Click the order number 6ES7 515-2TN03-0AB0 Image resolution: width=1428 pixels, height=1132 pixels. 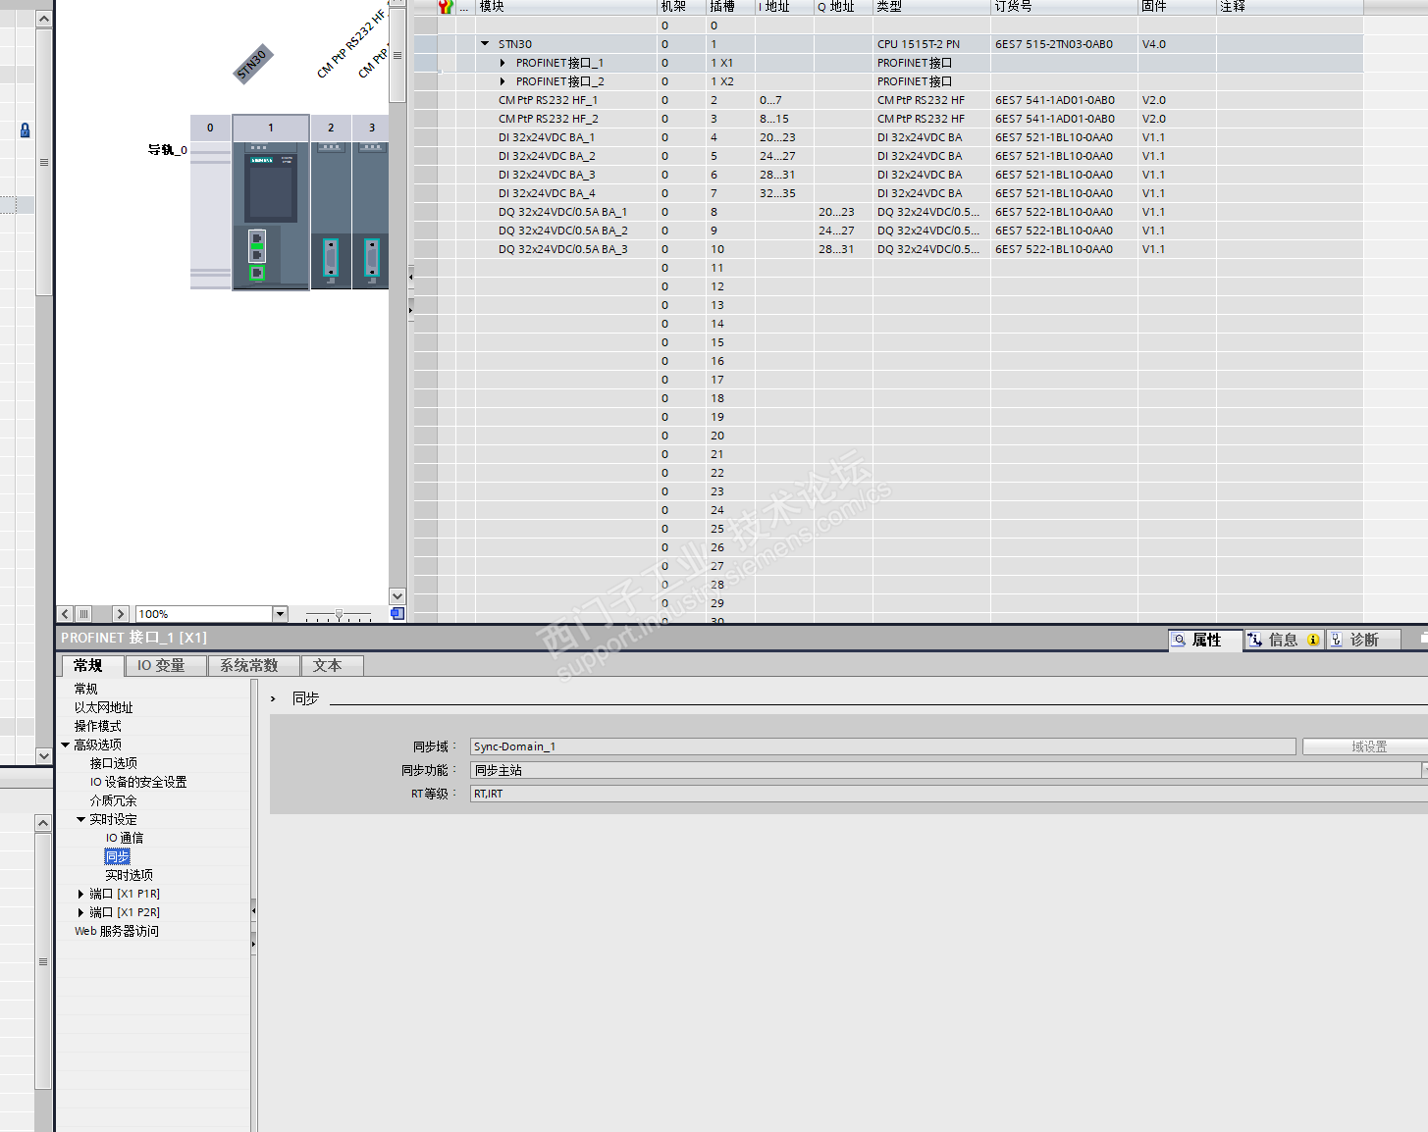click(x=1054, y=44)
